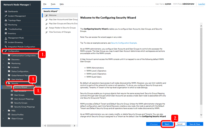Click Save & Close button
The height and width of the screenshot is (129, 207).
click(195, 124)
